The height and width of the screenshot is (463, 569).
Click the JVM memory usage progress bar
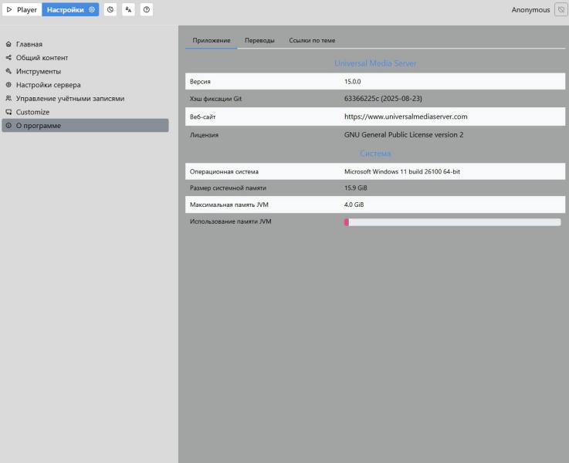click(x=452, y=222)
